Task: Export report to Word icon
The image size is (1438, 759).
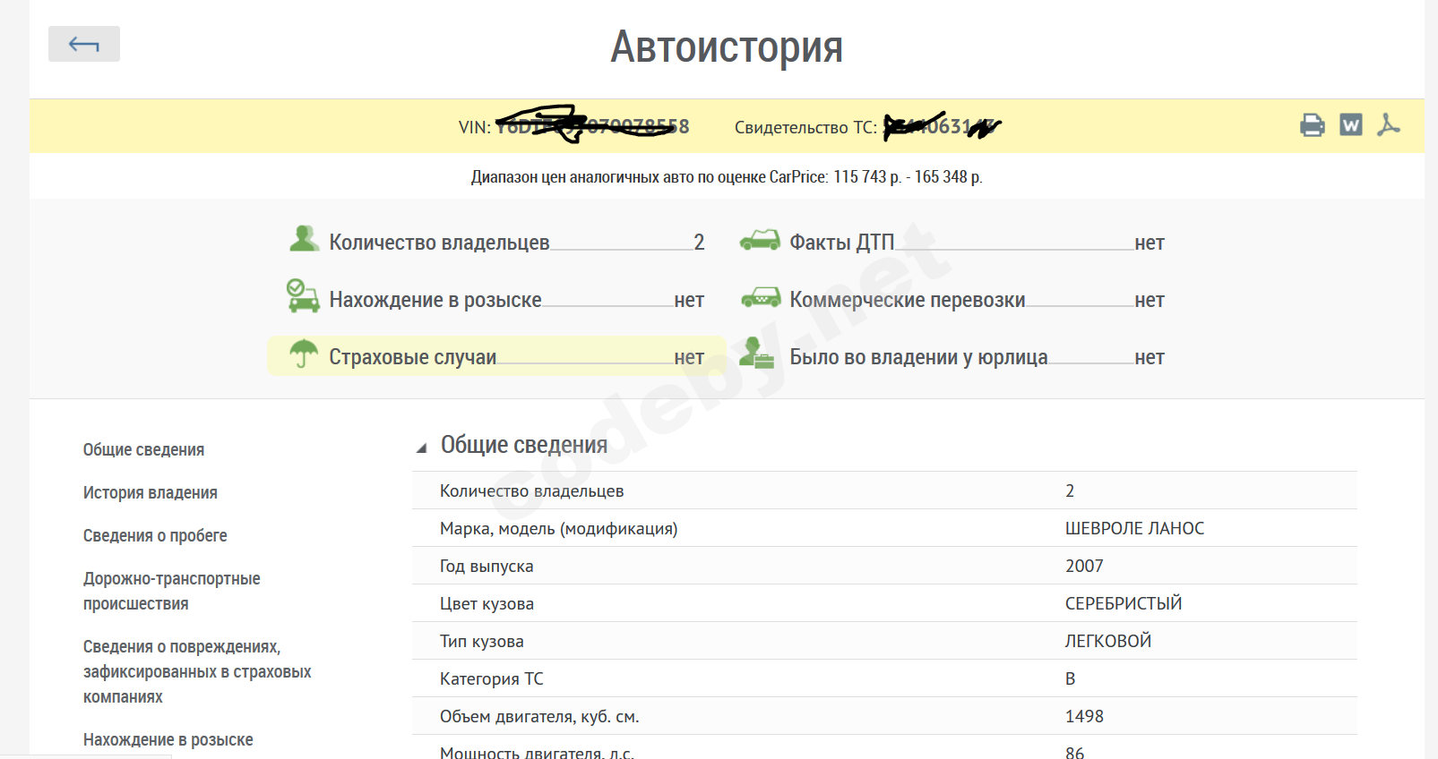Action: [1350, 125]
